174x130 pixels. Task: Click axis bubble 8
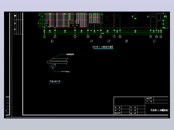tap(120, 37)
